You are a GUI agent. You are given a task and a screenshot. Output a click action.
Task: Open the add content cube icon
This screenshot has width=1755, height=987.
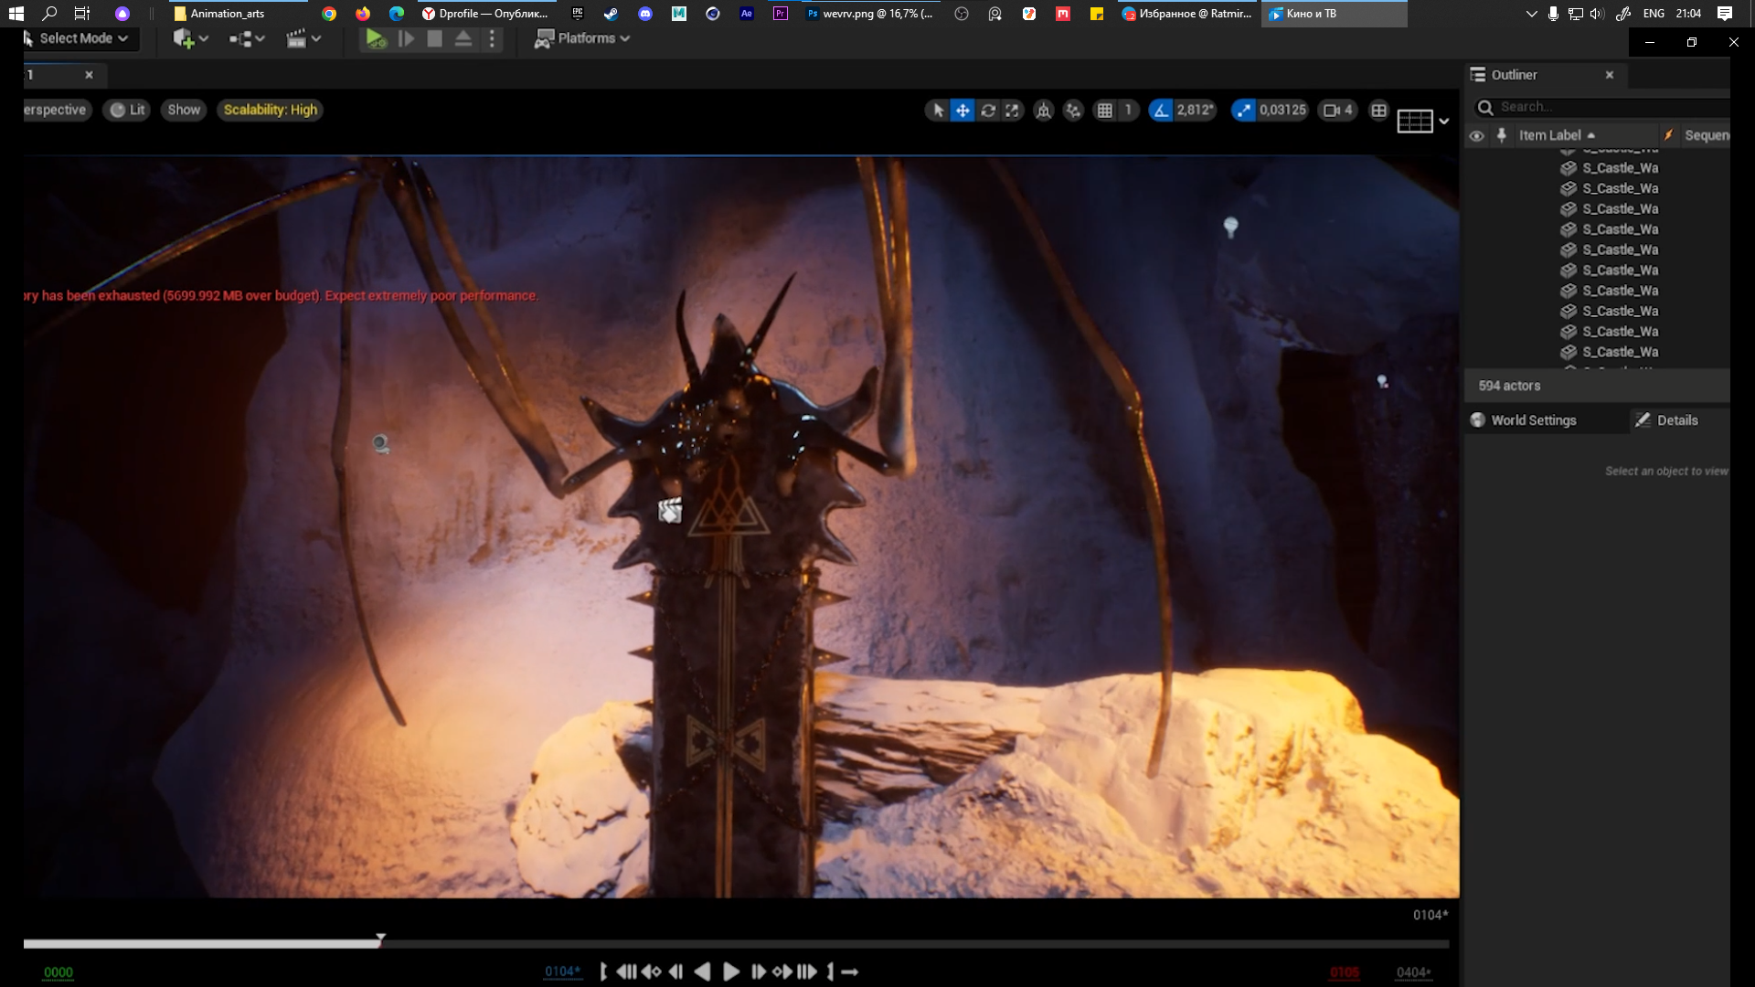click(184, 38)
